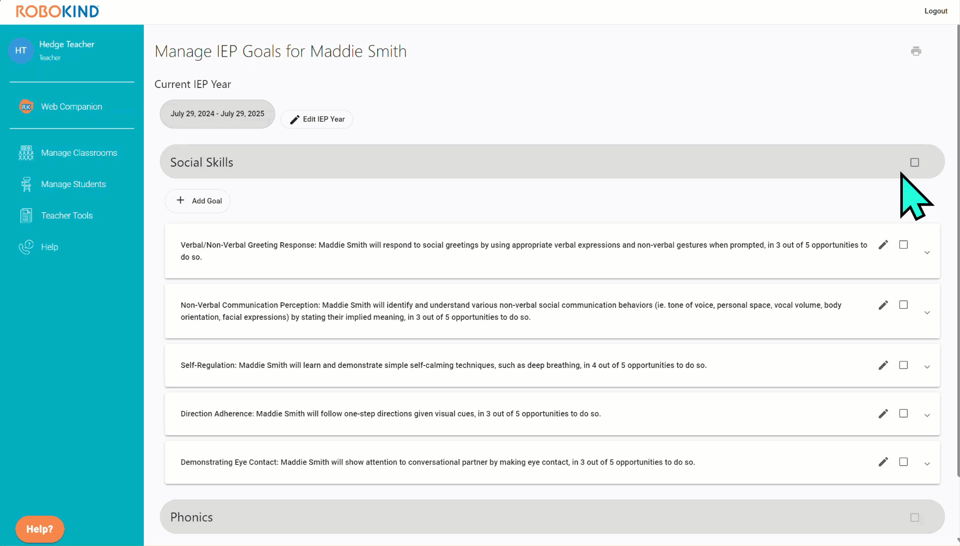Edit the Non-Verbal Communication Perception goal

(x=883, y=305)
